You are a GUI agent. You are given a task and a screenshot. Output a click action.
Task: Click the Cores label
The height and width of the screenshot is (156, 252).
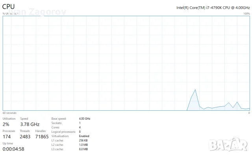[56, 127]
